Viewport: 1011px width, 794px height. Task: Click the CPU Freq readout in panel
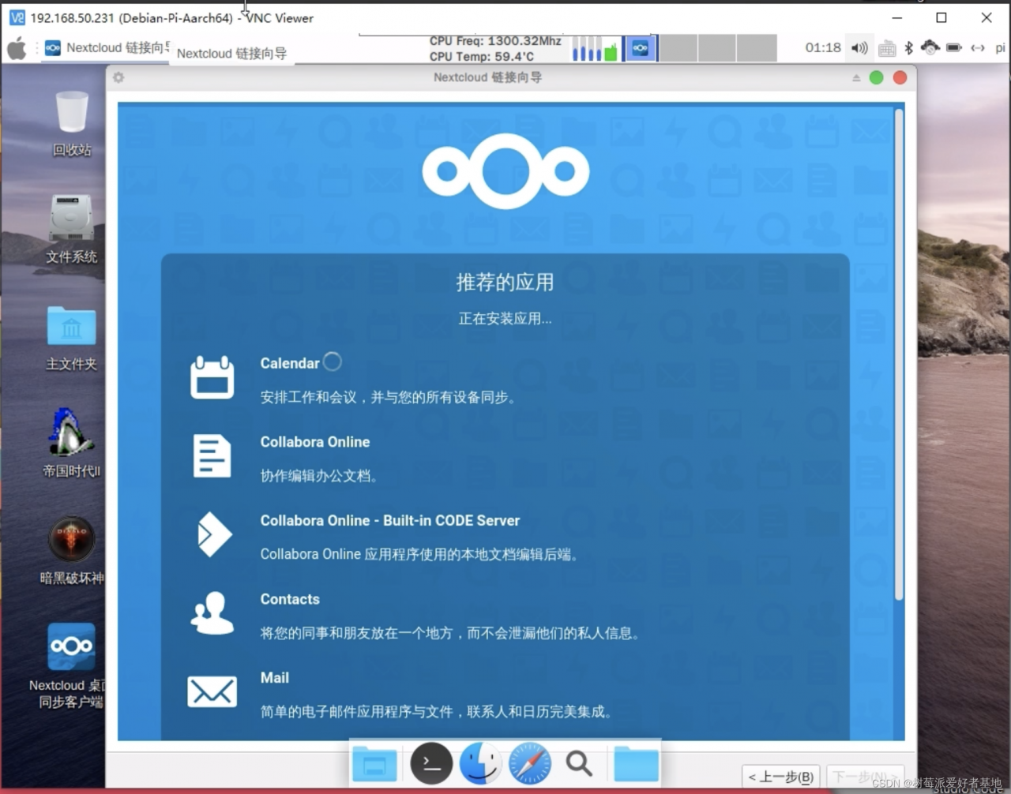495,41
